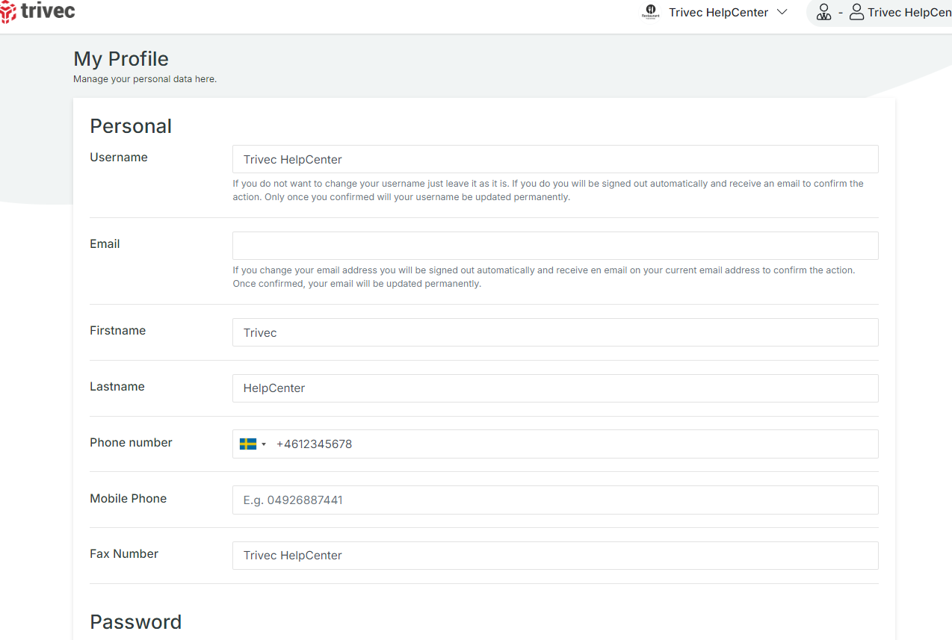The width and height of the screenshot is (952, 640).
Task: Click the Trivec logo
Action: pyautogui.click(x=37, y=12)
